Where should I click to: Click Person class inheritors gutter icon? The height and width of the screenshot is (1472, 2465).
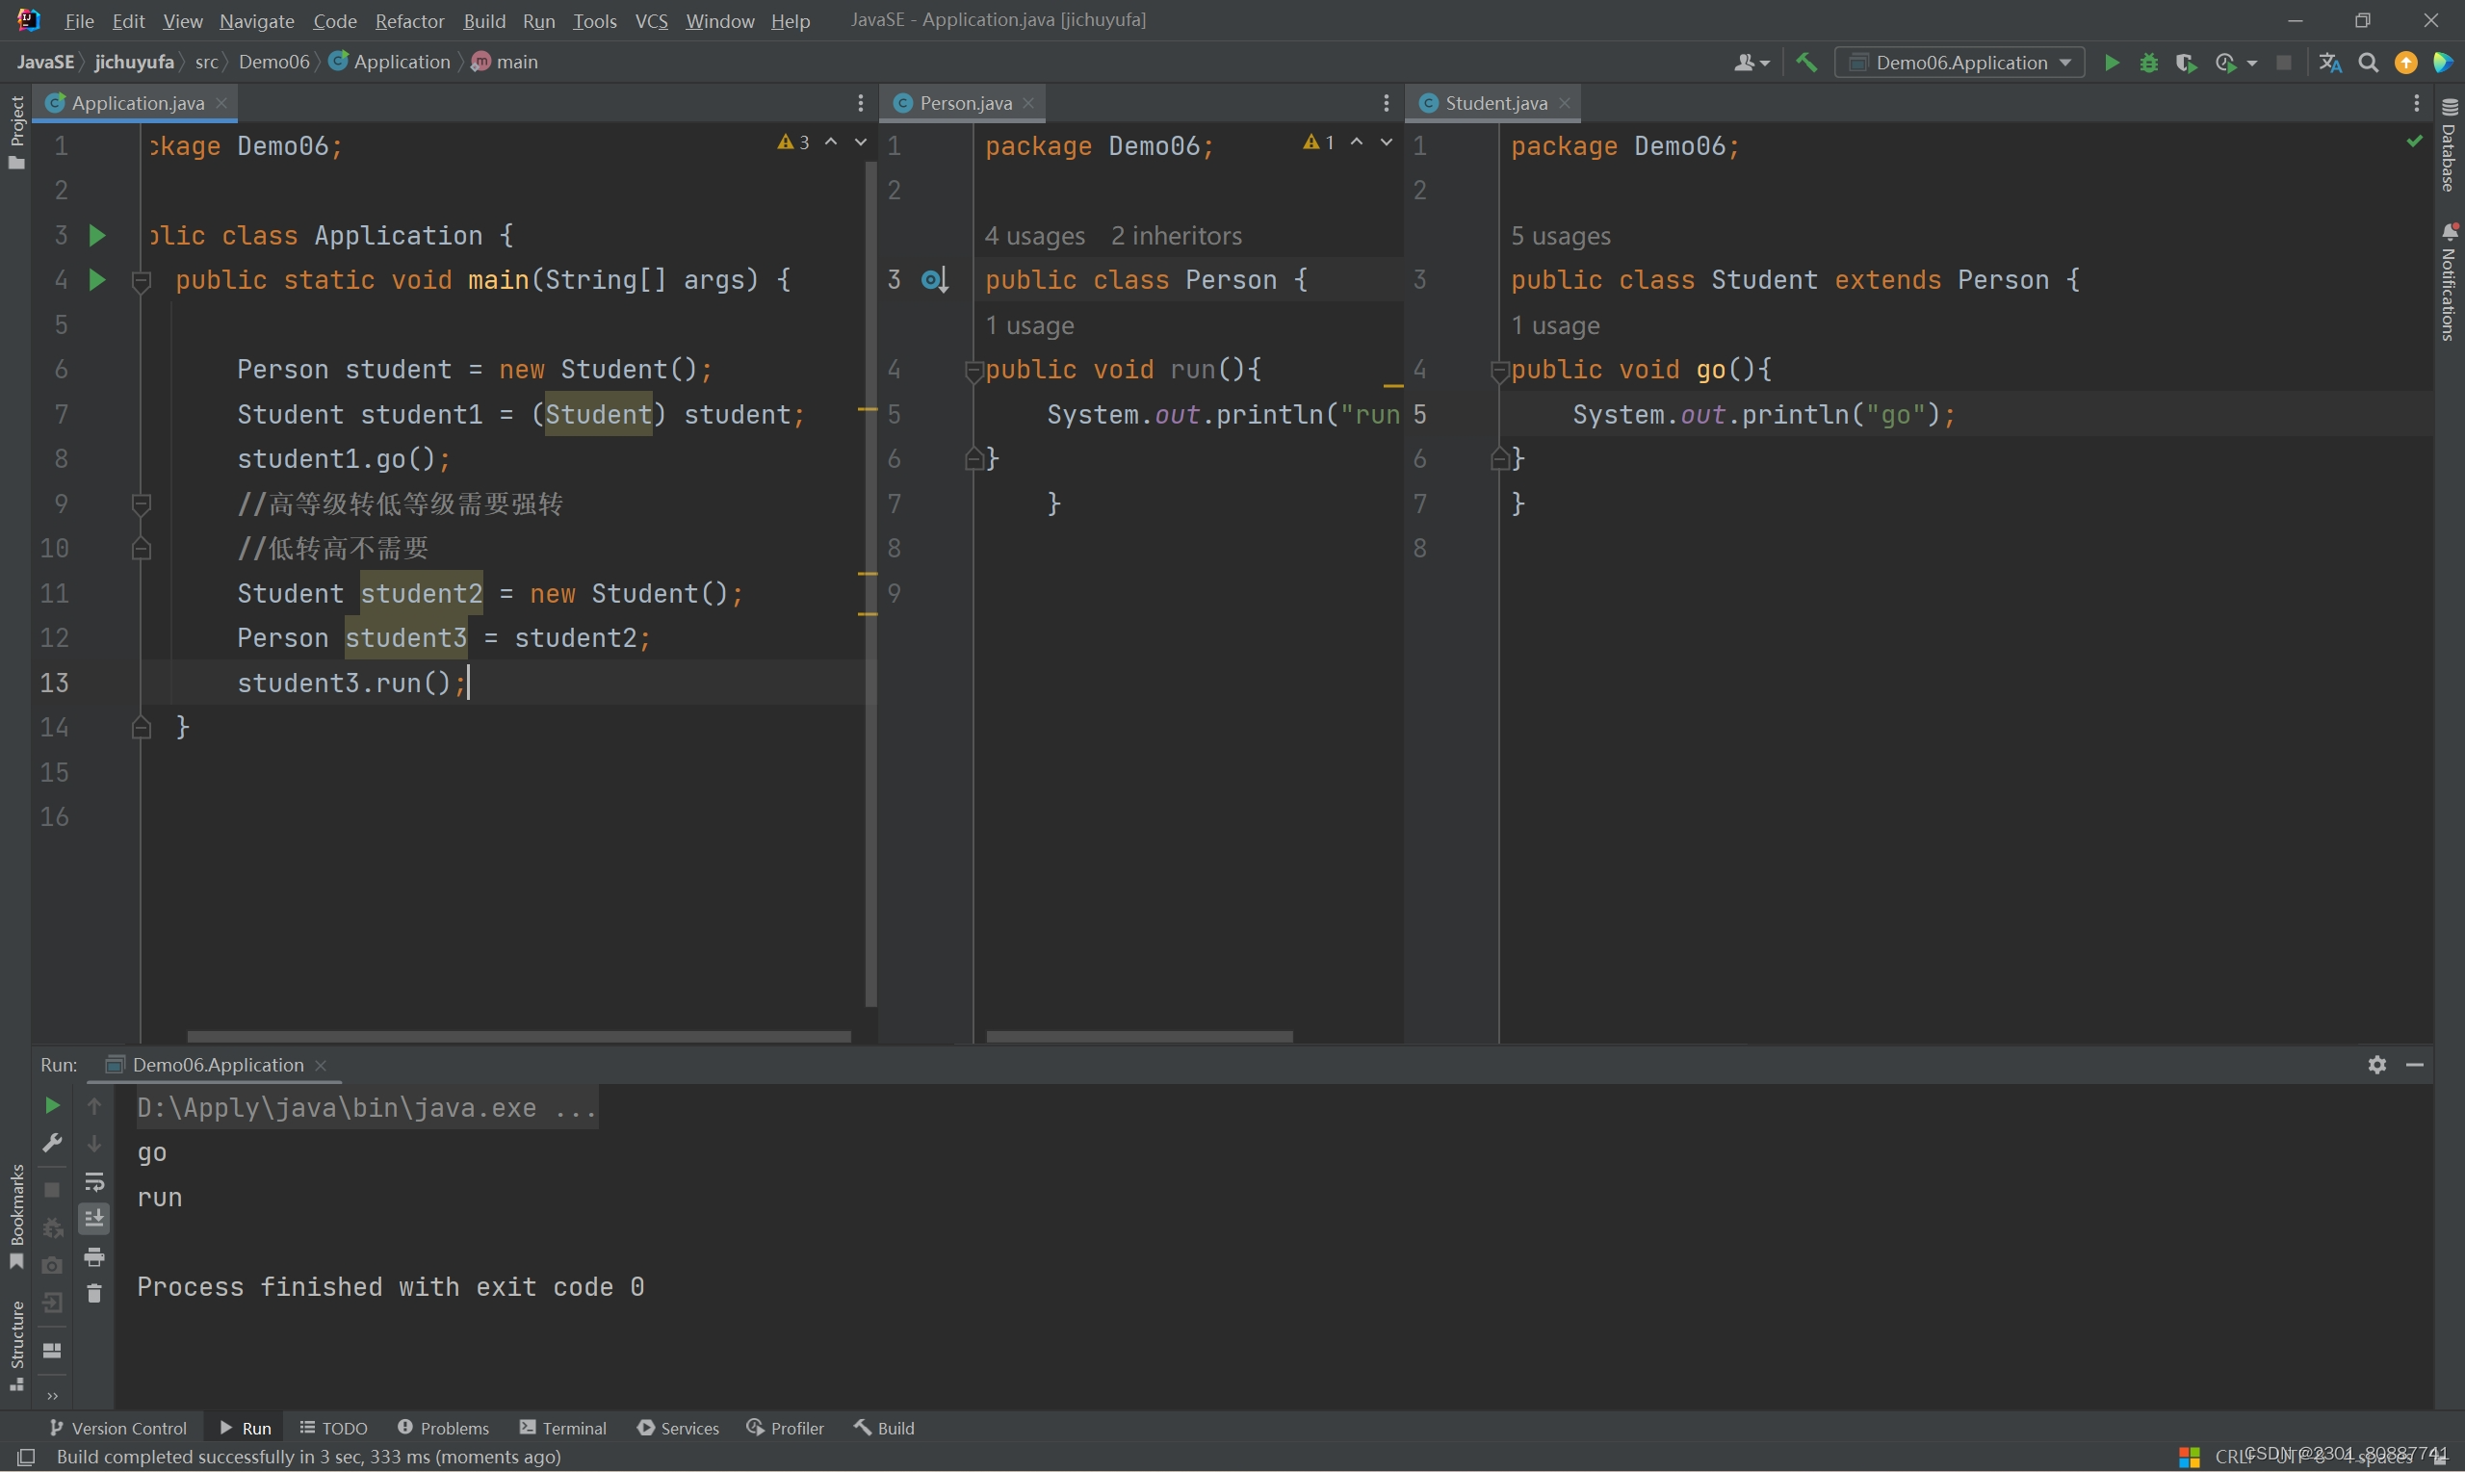[934, 280]
